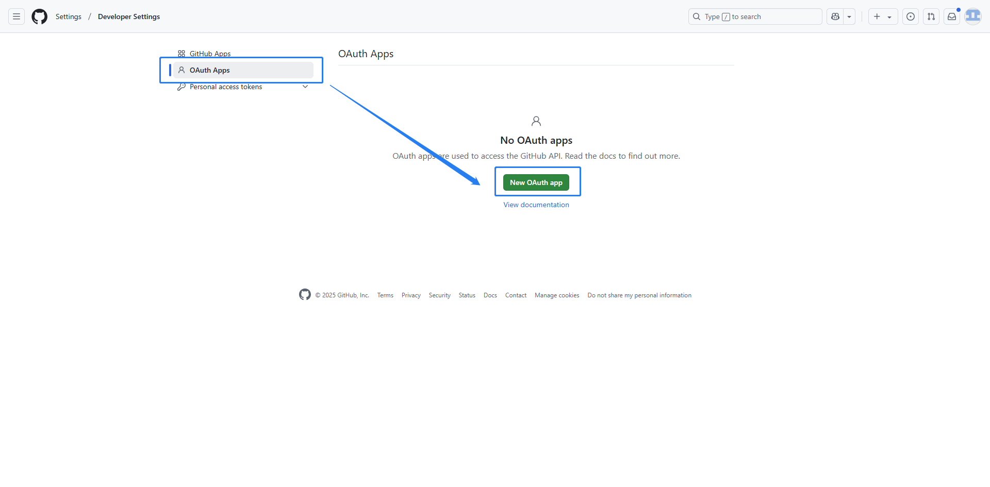This screenshot has height=487, width=990.
Task: Open the hamburger navigation menu
Action: tap(16, 16)
